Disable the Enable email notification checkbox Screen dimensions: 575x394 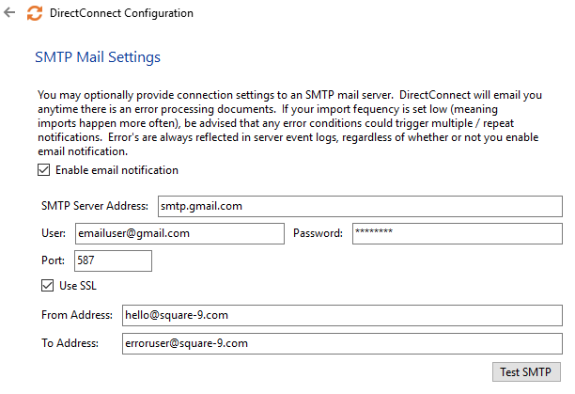click(x=44, y=170)
